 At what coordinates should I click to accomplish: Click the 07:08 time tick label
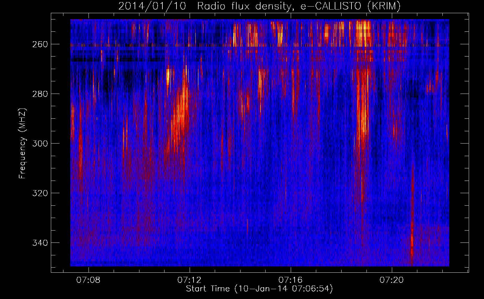(89, 280)
